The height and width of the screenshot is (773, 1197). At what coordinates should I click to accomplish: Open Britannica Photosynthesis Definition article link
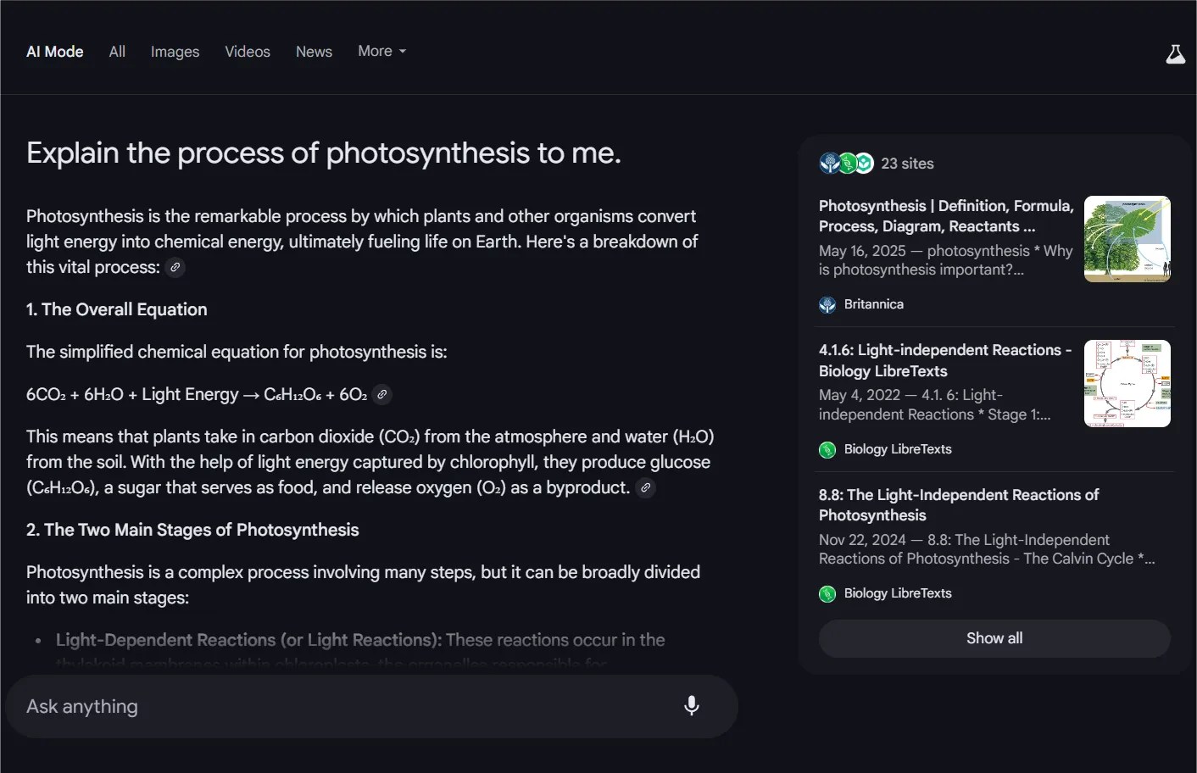(x=945, y=216)
